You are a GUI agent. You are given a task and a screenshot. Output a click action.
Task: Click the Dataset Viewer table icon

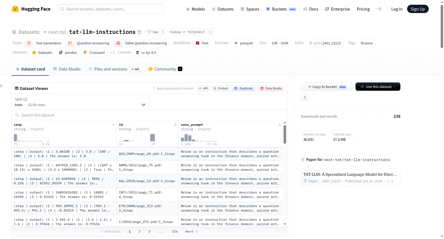pos(17,88)
